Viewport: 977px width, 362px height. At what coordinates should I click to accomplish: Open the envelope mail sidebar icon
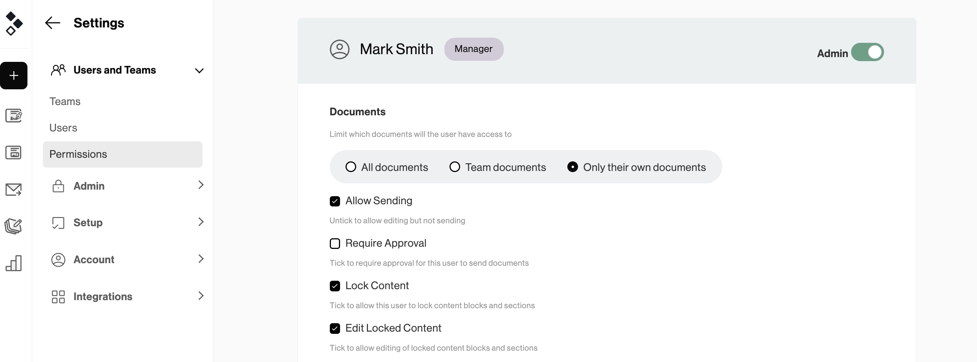pyautogui.click(x=14, y=190)
